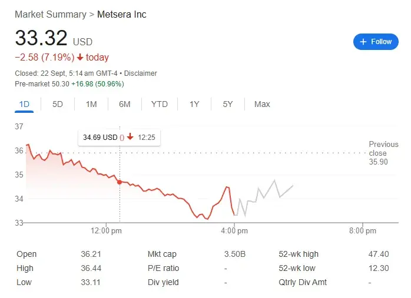Click the plus icon on Follow

[363, 42]
